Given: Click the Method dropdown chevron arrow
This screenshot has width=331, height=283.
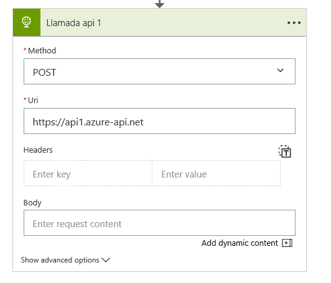Looking at the screenshot, I should (x=280, y=70).
